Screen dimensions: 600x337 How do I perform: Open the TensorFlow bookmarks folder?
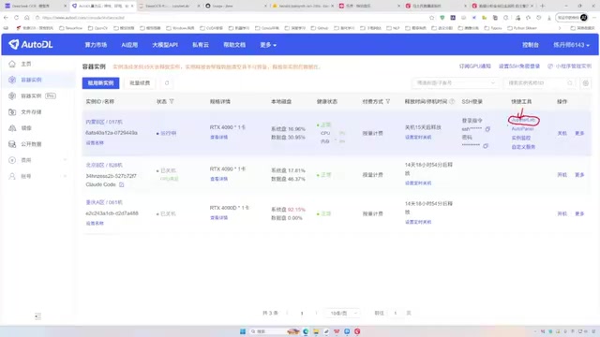click(x=71, y=28)
